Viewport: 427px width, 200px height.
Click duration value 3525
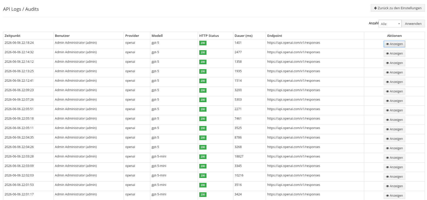tap(238, 128)
